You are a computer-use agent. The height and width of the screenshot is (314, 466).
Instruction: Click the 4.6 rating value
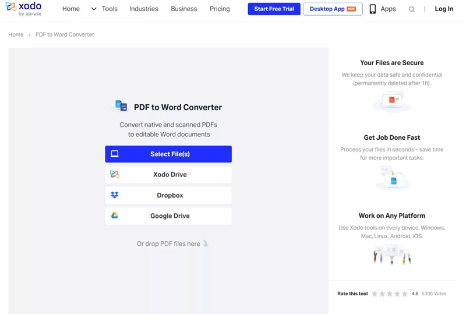point(415,294)
